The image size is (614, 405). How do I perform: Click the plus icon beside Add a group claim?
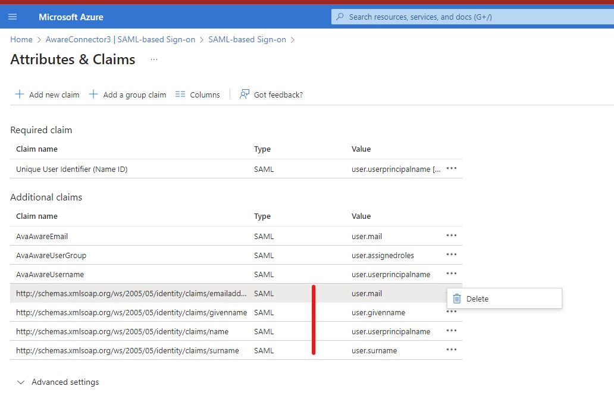(x=93, y=94)
